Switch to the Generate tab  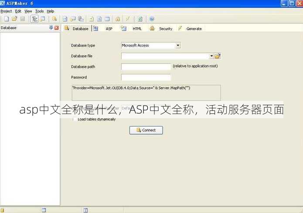coord(191,28)
